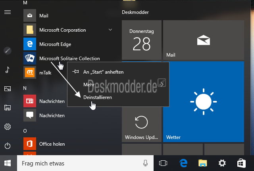Screen dimensions: 254x171
Task: Open Microsoft Solitaire Collection app entry
Action: point(70,58)
